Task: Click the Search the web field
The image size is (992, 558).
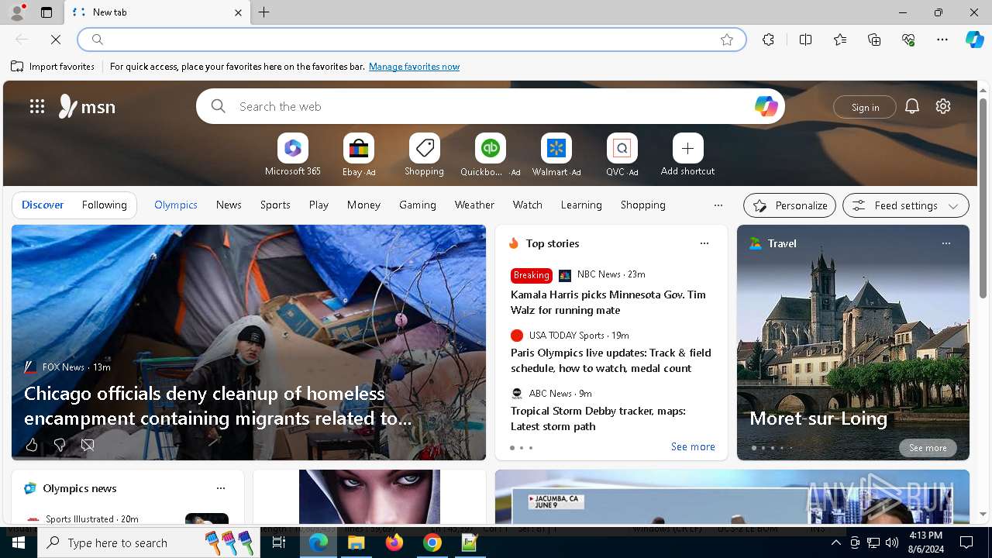Action: pyautogui.click(x=490, y=106)
